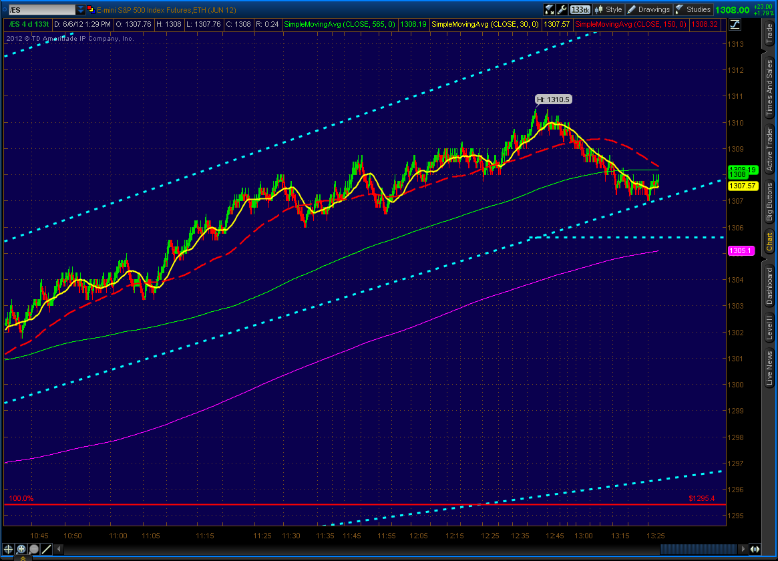Open the Big Buttons side tab
The width and height of the screenshot is (778, 561).
[x=769, y=201]
